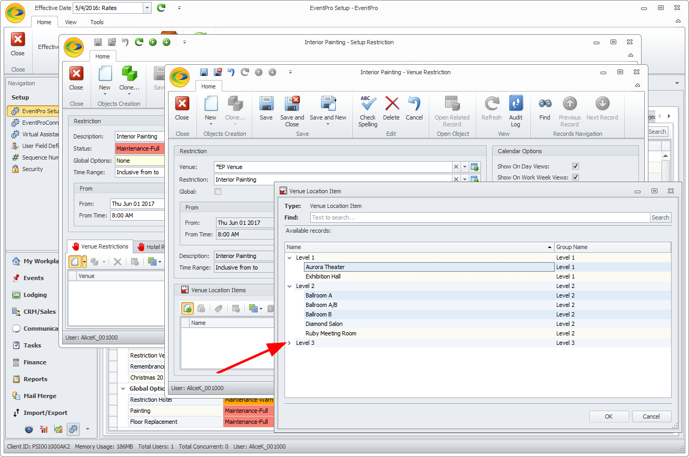Add new Venue Location Item icon
This screenshot has height=457, width=689.
pos(188,309)
